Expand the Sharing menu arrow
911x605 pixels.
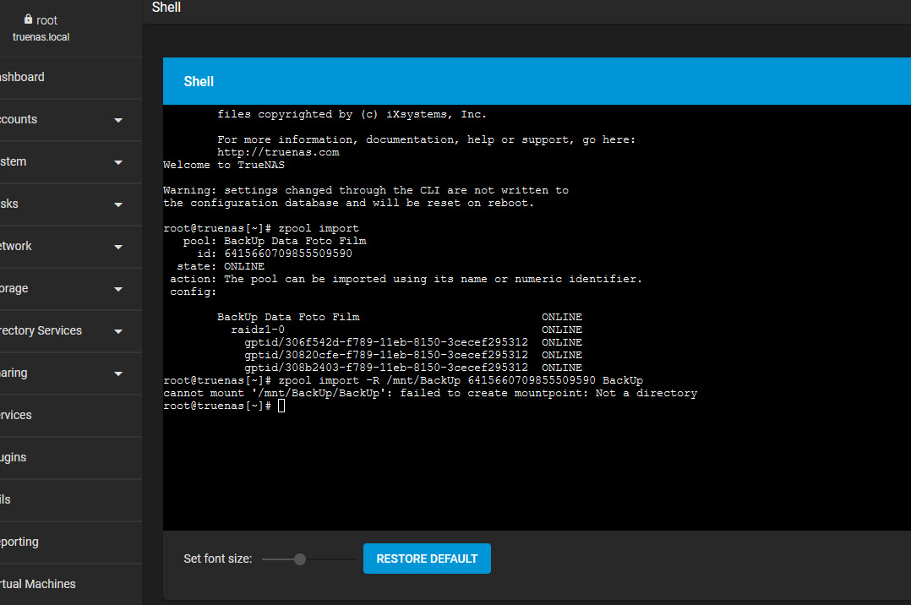click(x=118, y=373)
